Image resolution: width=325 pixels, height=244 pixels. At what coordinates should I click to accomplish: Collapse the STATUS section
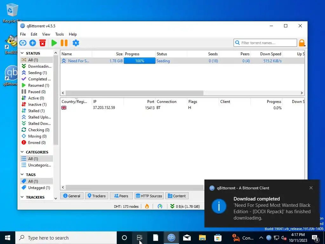[x=22, y=53]
